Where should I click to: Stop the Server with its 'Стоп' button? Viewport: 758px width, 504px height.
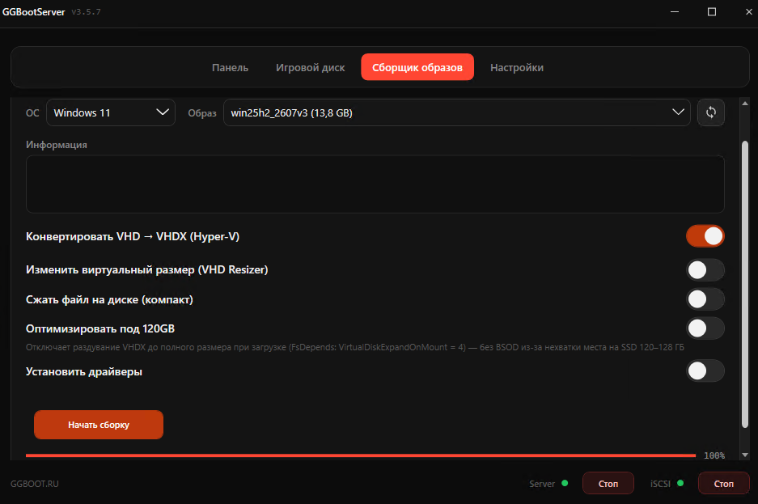pos(608,483)
